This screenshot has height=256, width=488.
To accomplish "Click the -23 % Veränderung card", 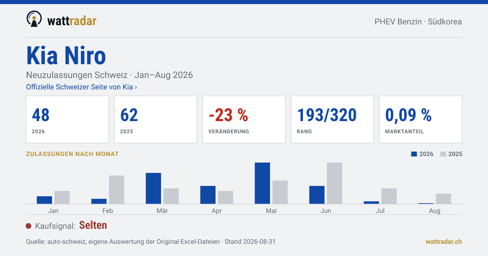I will click(x=244, y=119).
